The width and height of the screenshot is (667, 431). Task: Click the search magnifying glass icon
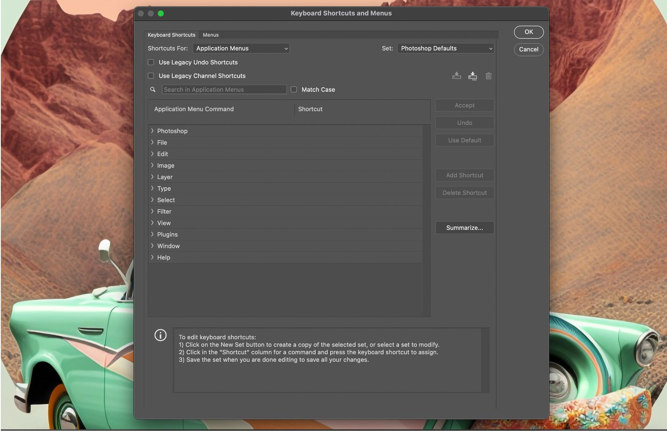pos(153,89)
